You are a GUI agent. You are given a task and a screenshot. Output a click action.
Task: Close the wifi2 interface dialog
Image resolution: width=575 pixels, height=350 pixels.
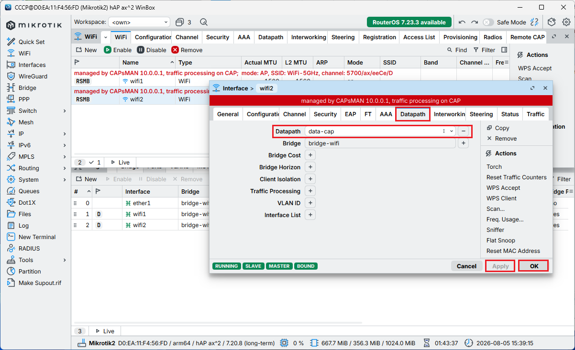pyautogui.click(x=545, y=88)
